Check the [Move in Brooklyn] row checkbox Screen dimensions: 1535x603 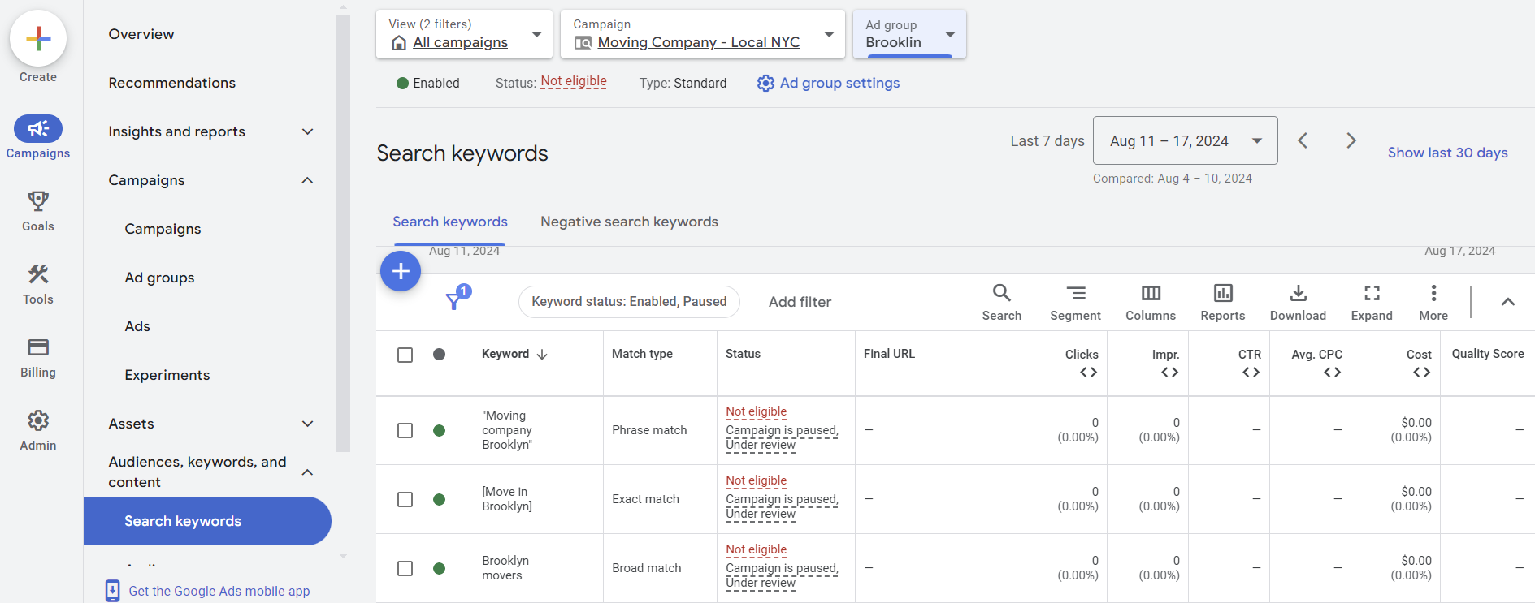[405, 499]
